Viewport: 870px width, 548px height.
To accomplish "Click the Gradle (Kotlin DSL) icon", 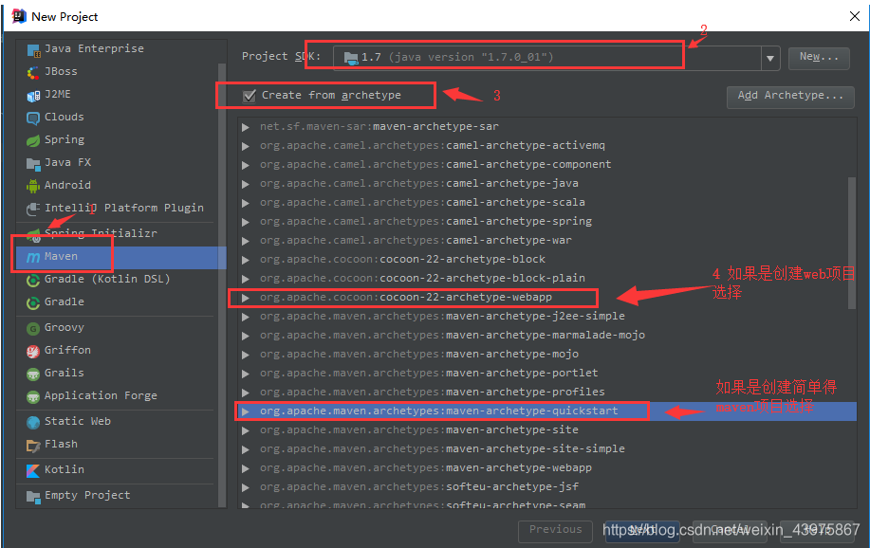I will [33, 280].
